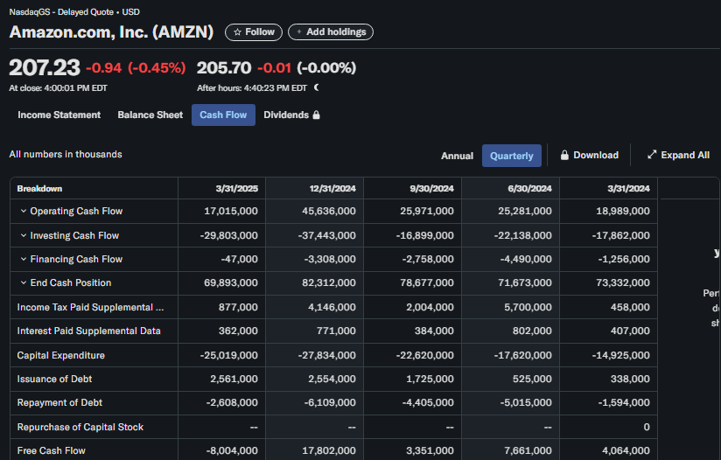Click the Expand All button
Screen dimensions: 721x460
coord(678,155)
